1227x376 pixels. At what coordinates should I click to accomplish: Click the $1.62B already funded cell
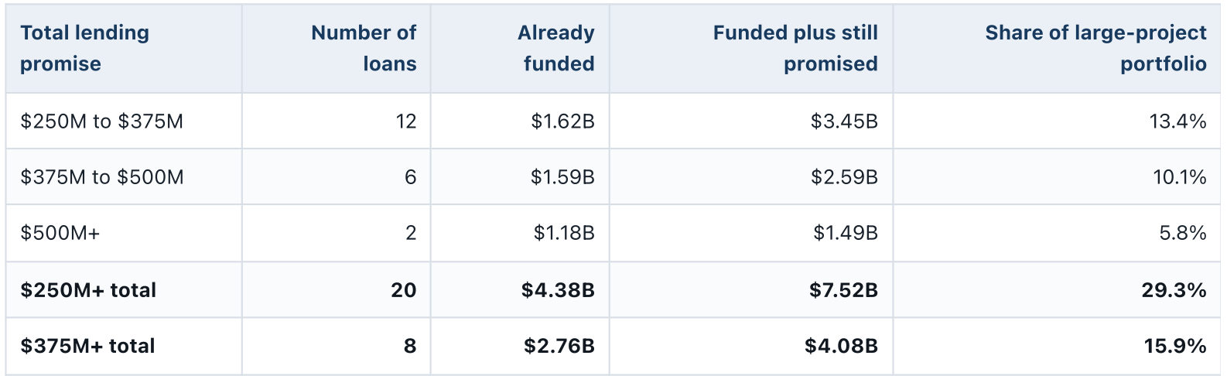pyautogui.click(x=562, y=121)
